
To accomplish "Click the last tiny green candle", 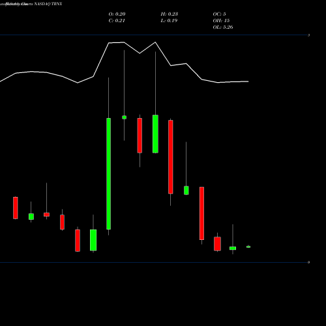I will click(x=248, y=246).
